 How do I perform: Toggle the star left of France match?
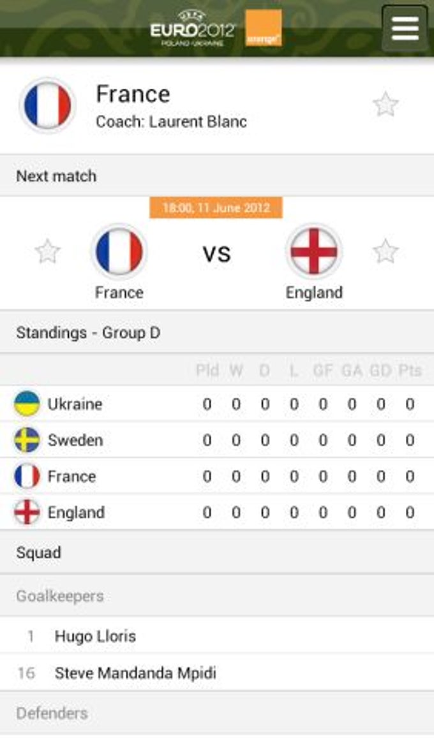(48, 252)
